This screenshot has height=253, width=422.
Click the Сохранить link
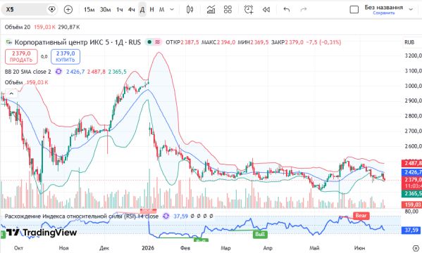coord(384,13)
